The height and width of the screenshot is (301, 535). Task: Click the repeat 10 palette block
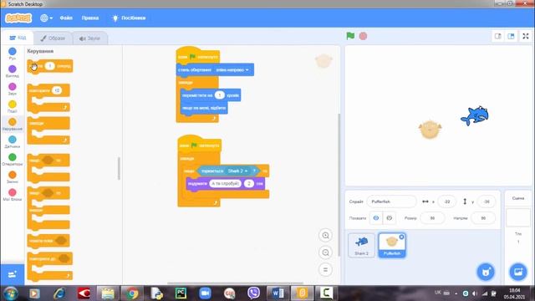coord(48,99)
